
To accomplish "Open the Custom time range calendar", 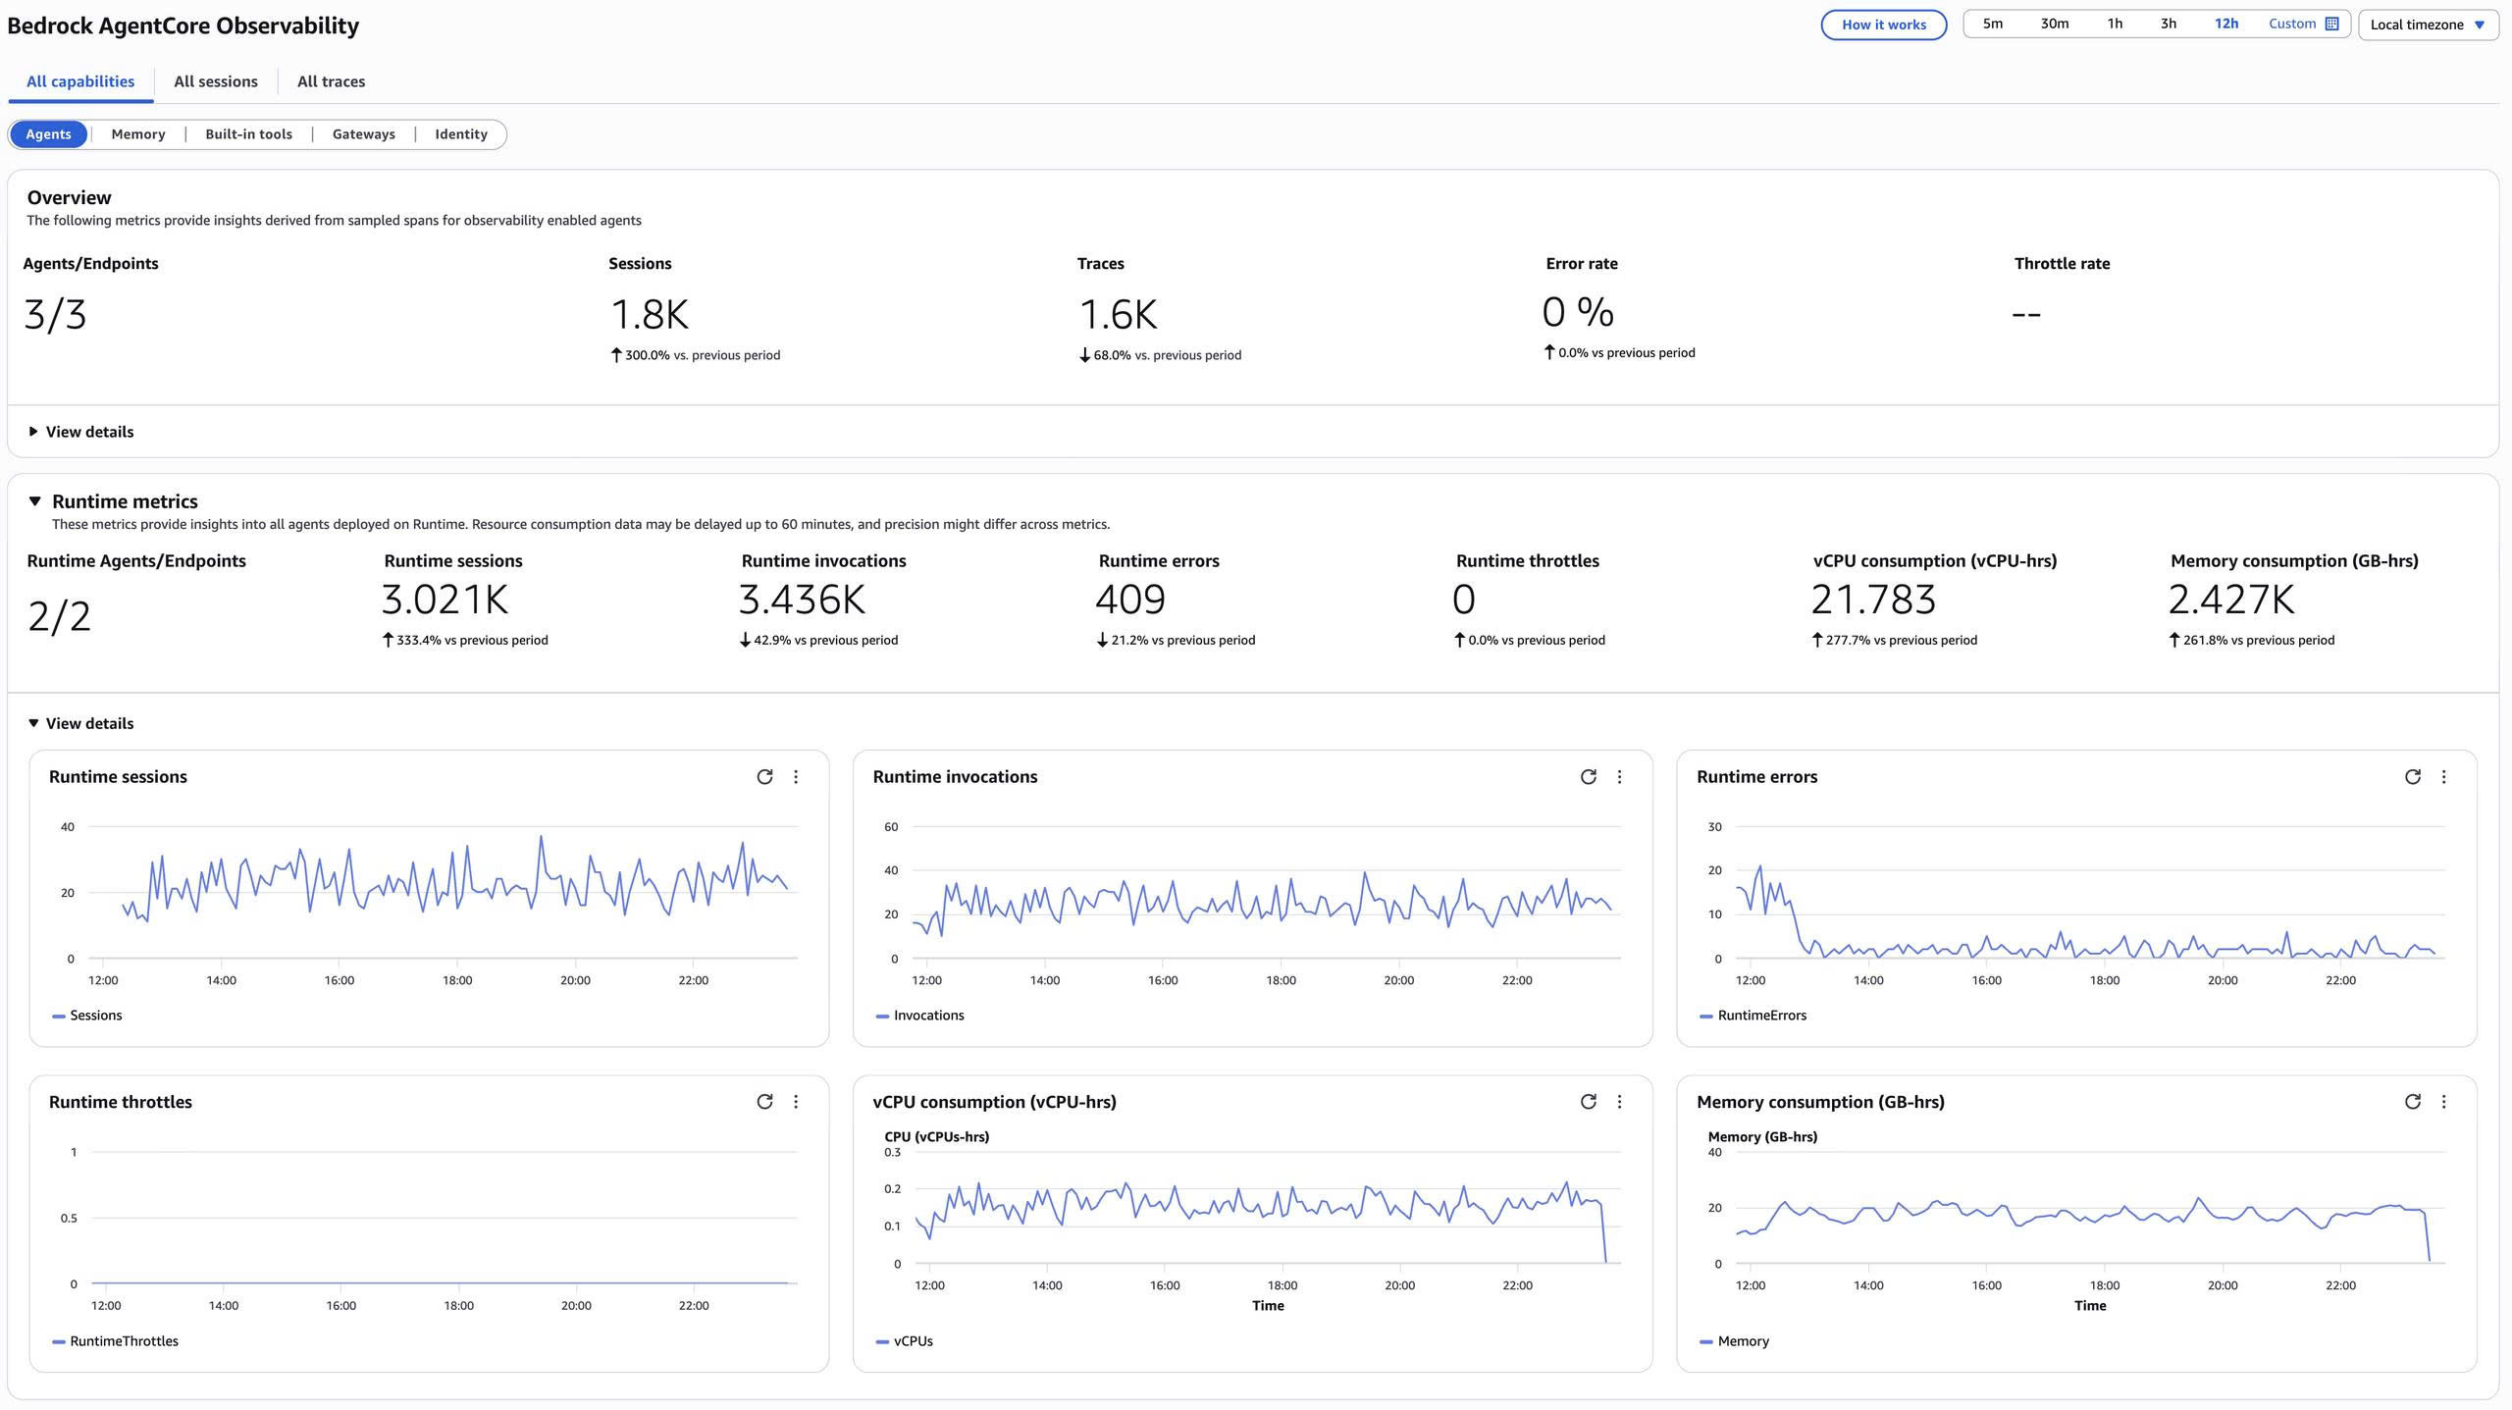I will click(2303, 24).
